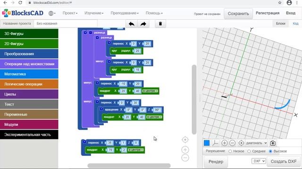Open the диагональ view dropdown

(256, 143)
